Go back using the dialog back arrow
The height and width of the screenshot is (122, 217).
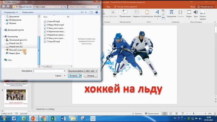[x=4, y=7]
